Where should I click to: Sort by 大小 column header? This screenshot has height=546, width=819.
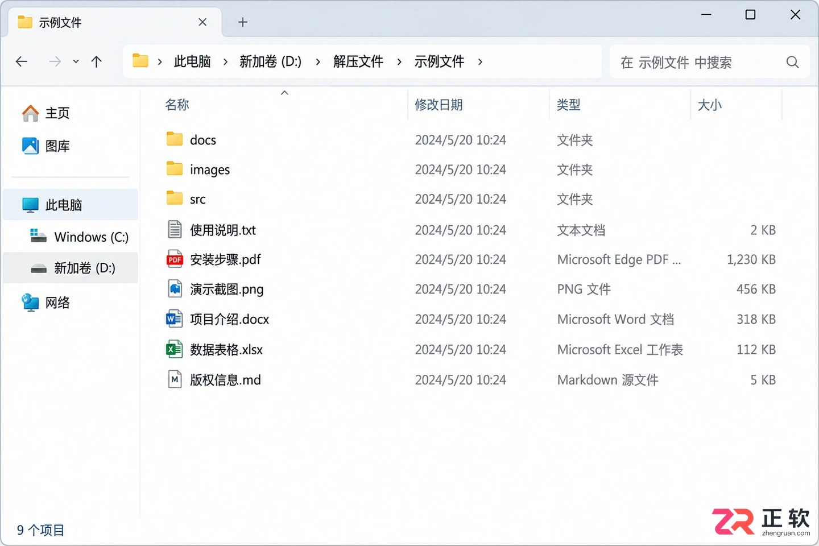(709, 105)
